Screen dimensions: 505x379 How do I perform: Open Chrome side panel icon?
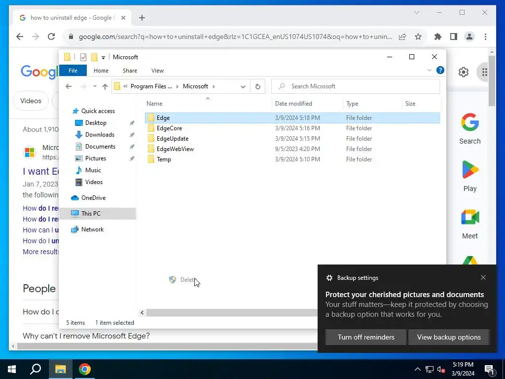pos(454,37)
